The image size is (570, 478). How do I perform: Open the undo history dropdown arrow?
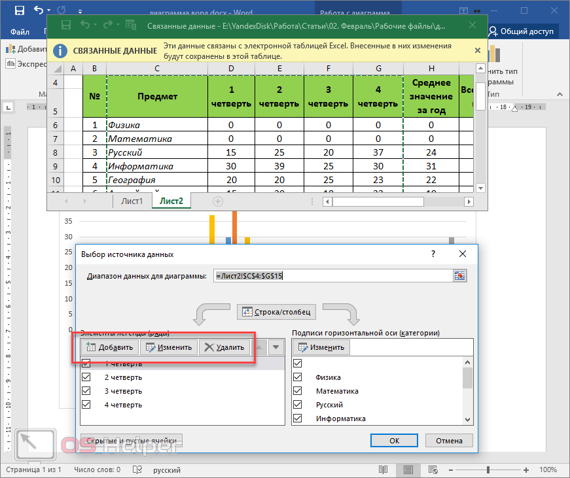(50, 11)
